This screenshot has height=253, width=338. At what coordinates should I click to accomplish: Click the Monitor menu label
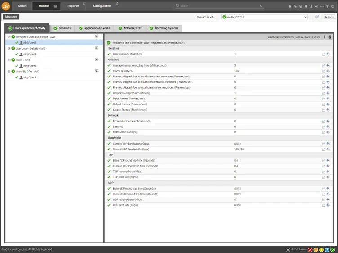44,6
